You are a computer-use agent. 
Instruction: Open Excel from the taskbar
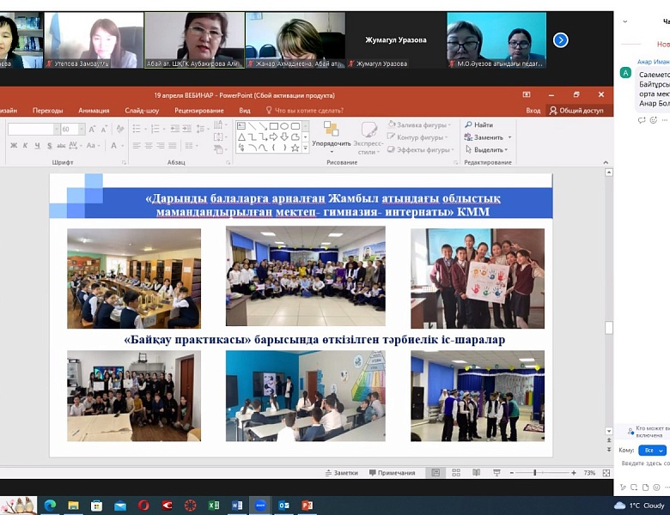click(x=214, y=506)
